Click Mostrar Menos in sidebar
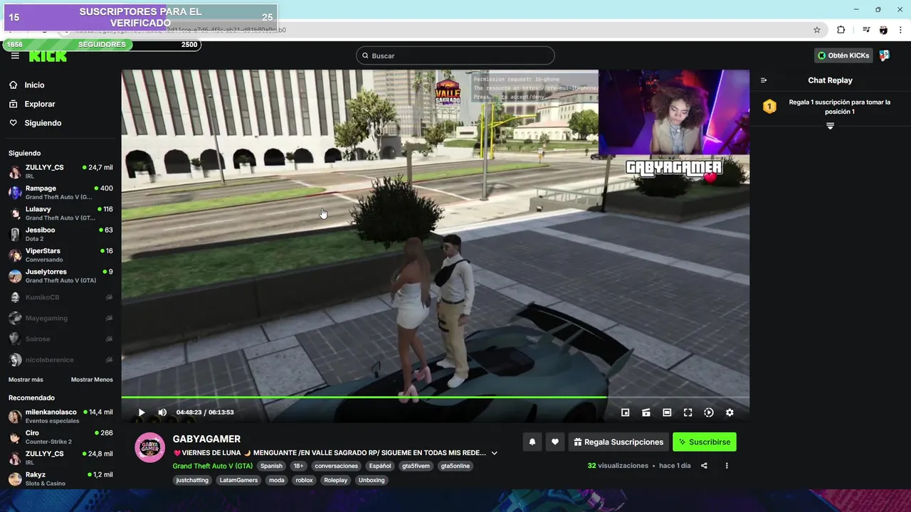911x512 pixels. (92, 380)
